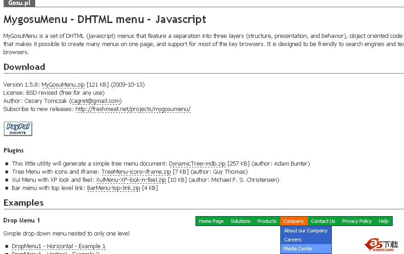Choose About our Company submenu entry
Image resolution: width=404 pixels, height=254 pixels.
pos(306,231)
